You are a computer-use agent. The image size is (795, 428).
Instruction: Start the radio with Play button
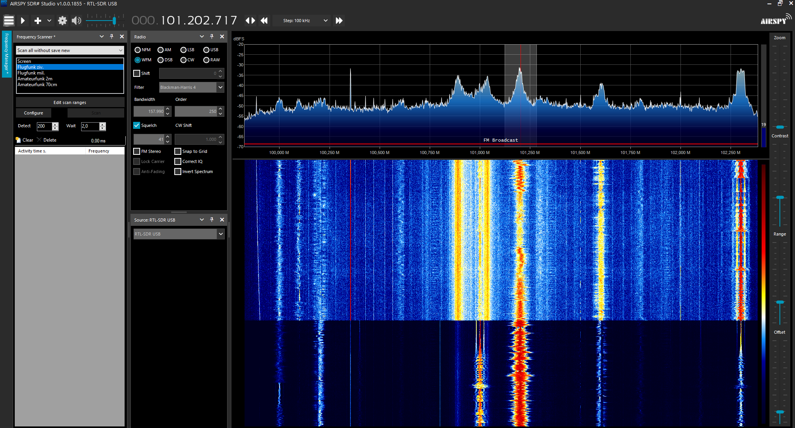click(23, 21)
